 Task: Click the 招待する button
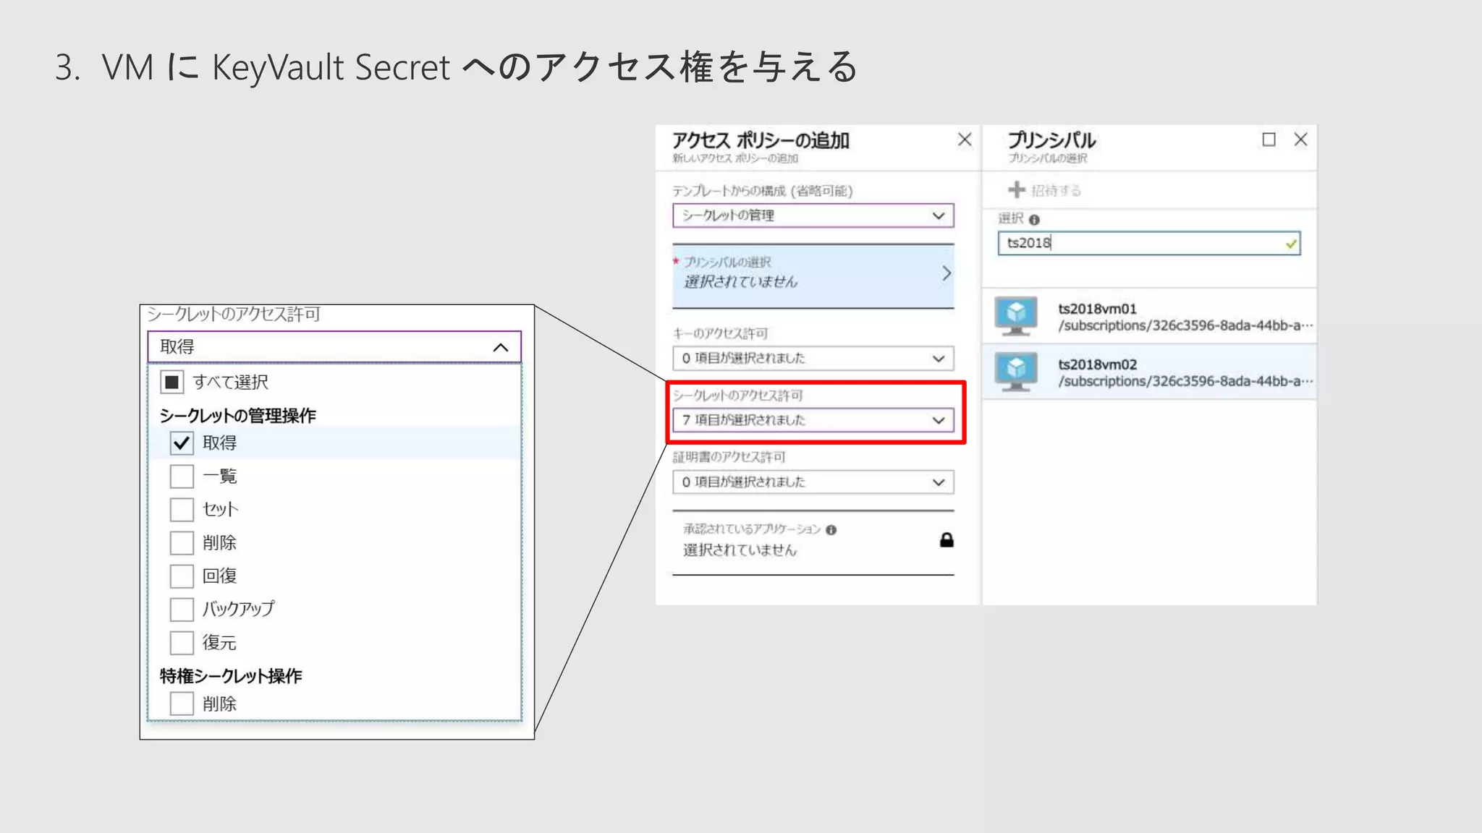(x=1056, y=190)
